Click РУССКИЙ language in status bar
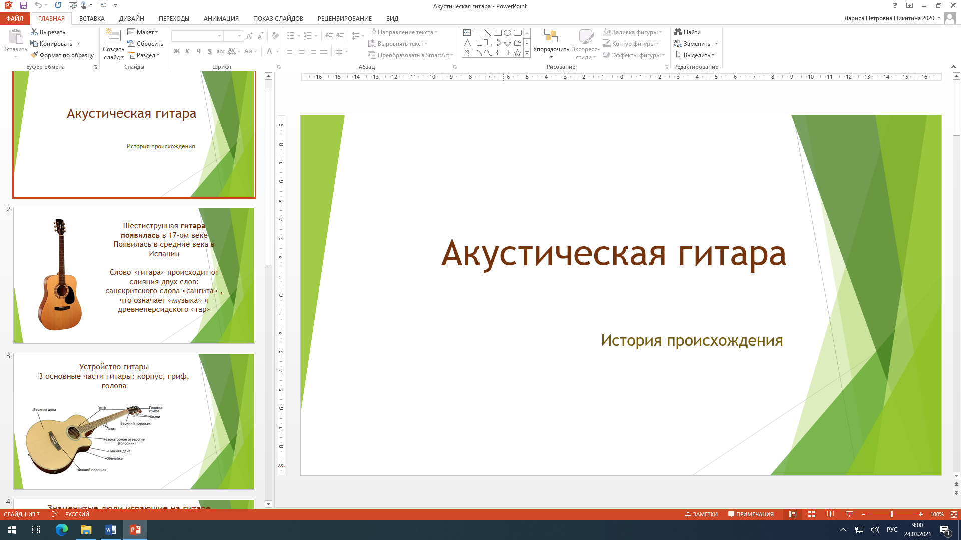This screenshot has height=540, width=961. point(77,514)
